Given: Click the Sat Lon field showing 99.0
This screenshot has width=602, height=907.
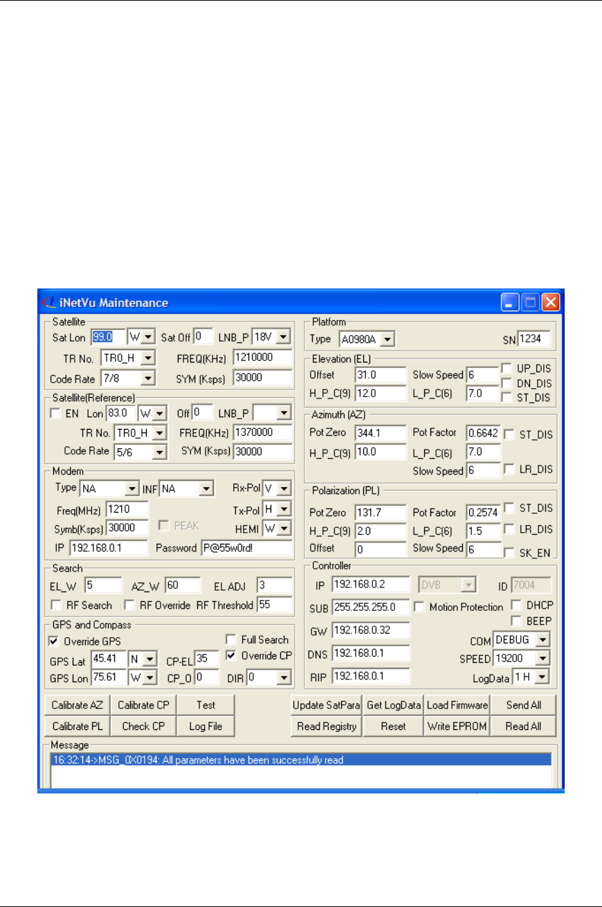Looking at the screenshot, I should tap(107, 337).
